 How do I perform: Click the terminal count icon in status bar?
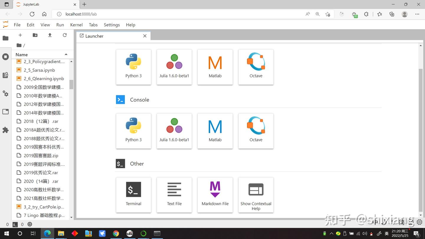coord(15,225)
